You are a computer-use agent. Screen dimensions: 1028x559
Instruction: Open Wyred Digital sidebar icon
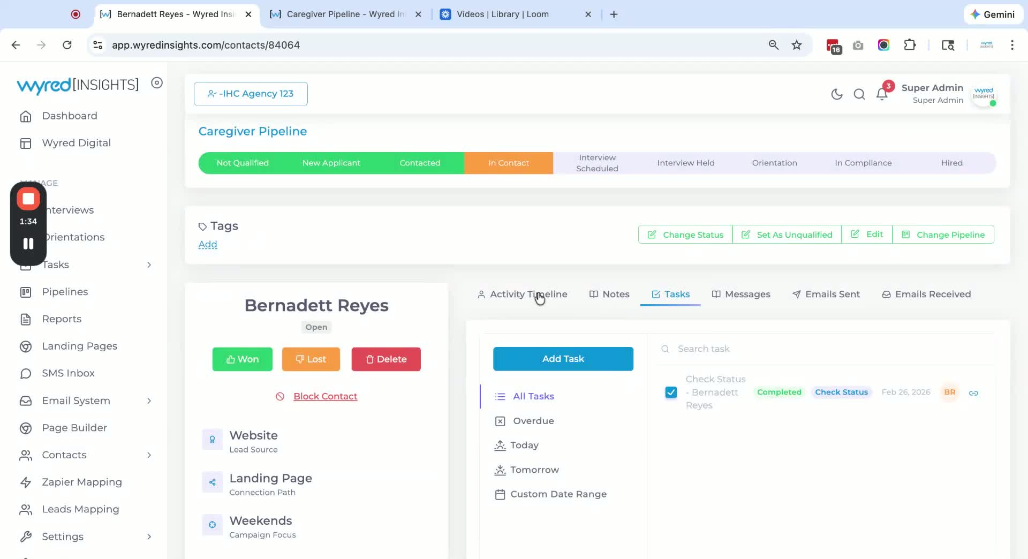[26, 143]
